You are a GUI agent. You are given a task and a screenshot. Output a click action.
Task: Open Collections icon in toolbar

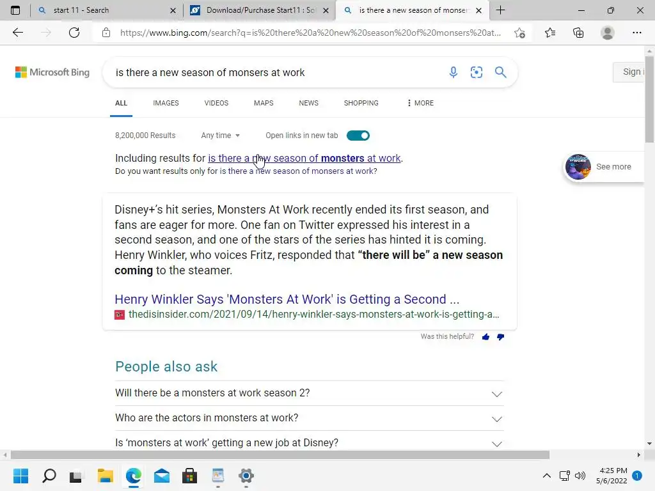(x=578, y=33)
